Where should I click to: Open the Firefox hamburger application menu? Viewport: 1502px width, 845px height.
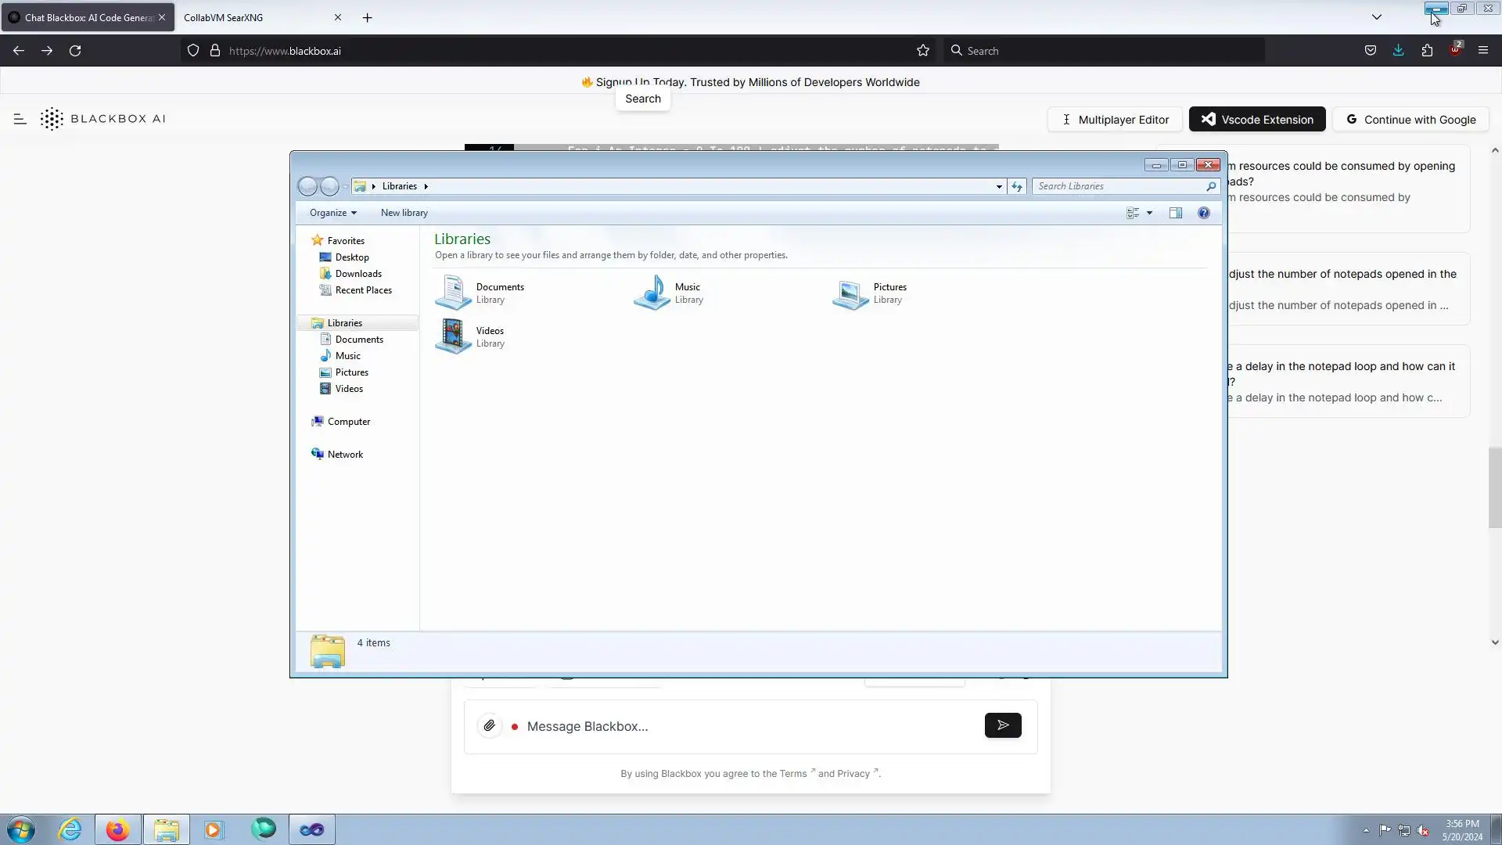pyautogui.click(x=1482, y=51)
